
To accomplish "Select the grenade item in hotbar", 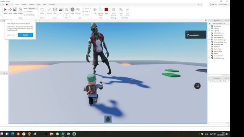I will click(108, 119).
